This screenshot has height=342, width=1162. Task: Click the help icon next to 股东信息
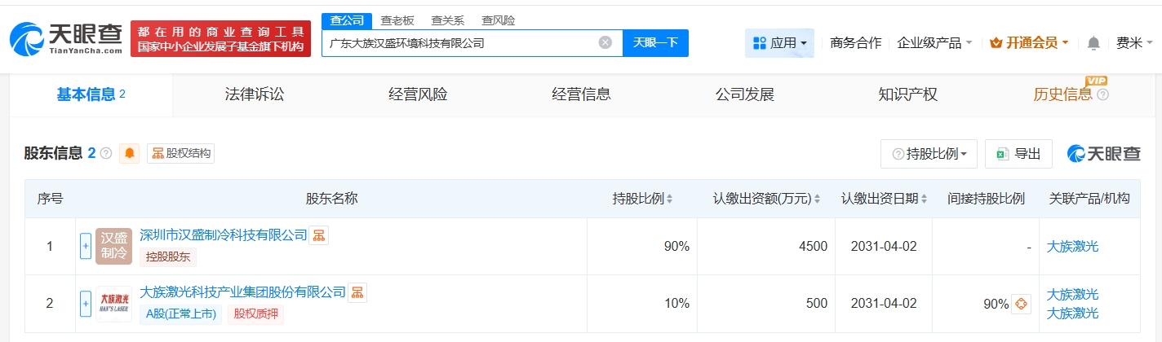[105, 153]
